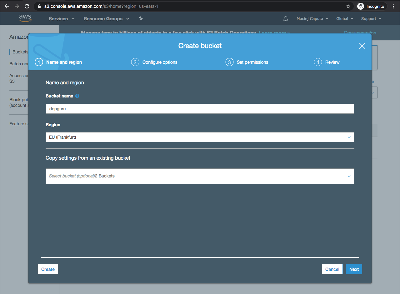Viewport: 400px width, 294px height.
Task: Click the Bucket name info icon
Action: pos(77,96)
